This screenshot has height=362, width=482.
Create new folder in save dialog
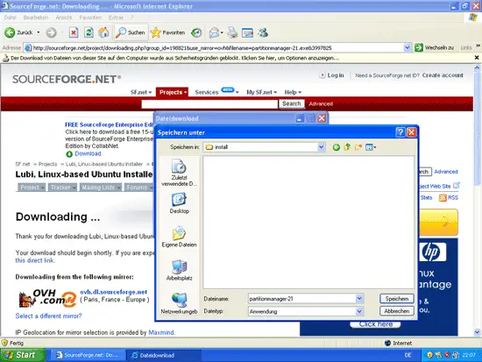[x=358, y=147]
